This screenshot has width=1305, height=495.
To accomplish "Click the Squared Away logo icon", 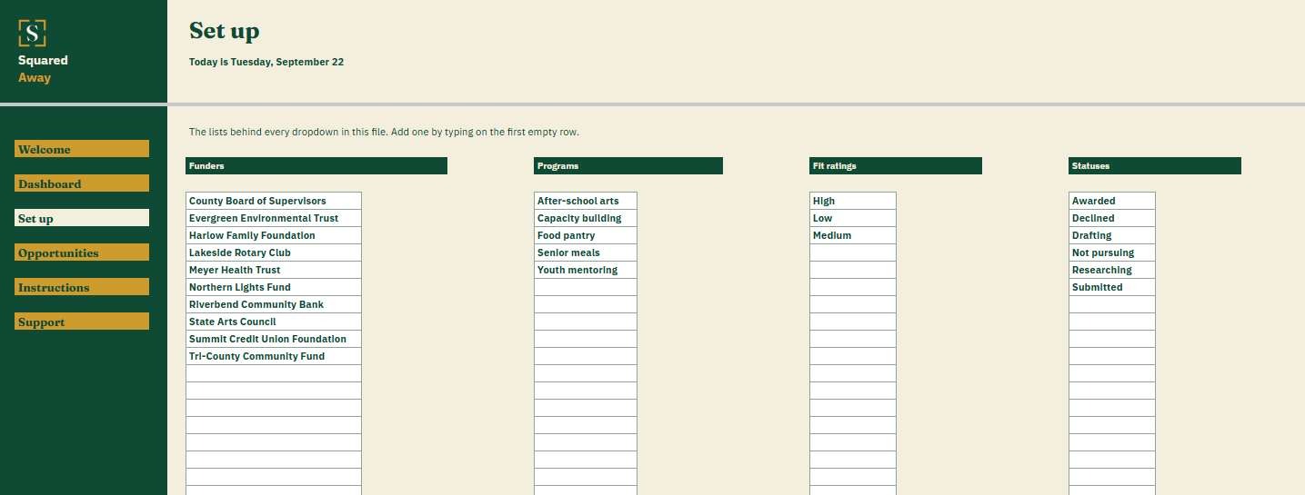I will coord(33,34).
